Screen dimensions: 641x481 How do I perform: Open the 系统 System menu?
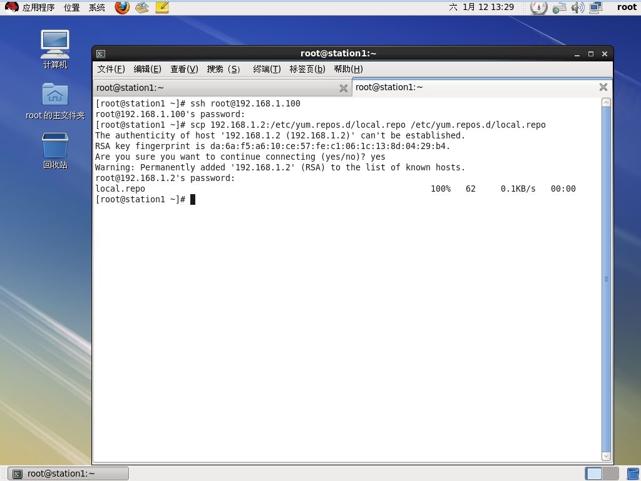tap(97, 8)
